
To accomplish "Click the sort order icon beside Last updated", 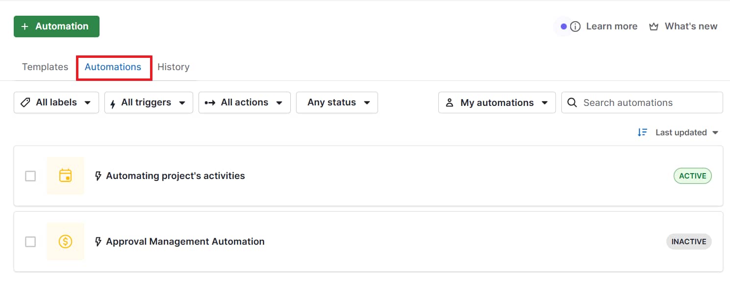I will (642, 132).
